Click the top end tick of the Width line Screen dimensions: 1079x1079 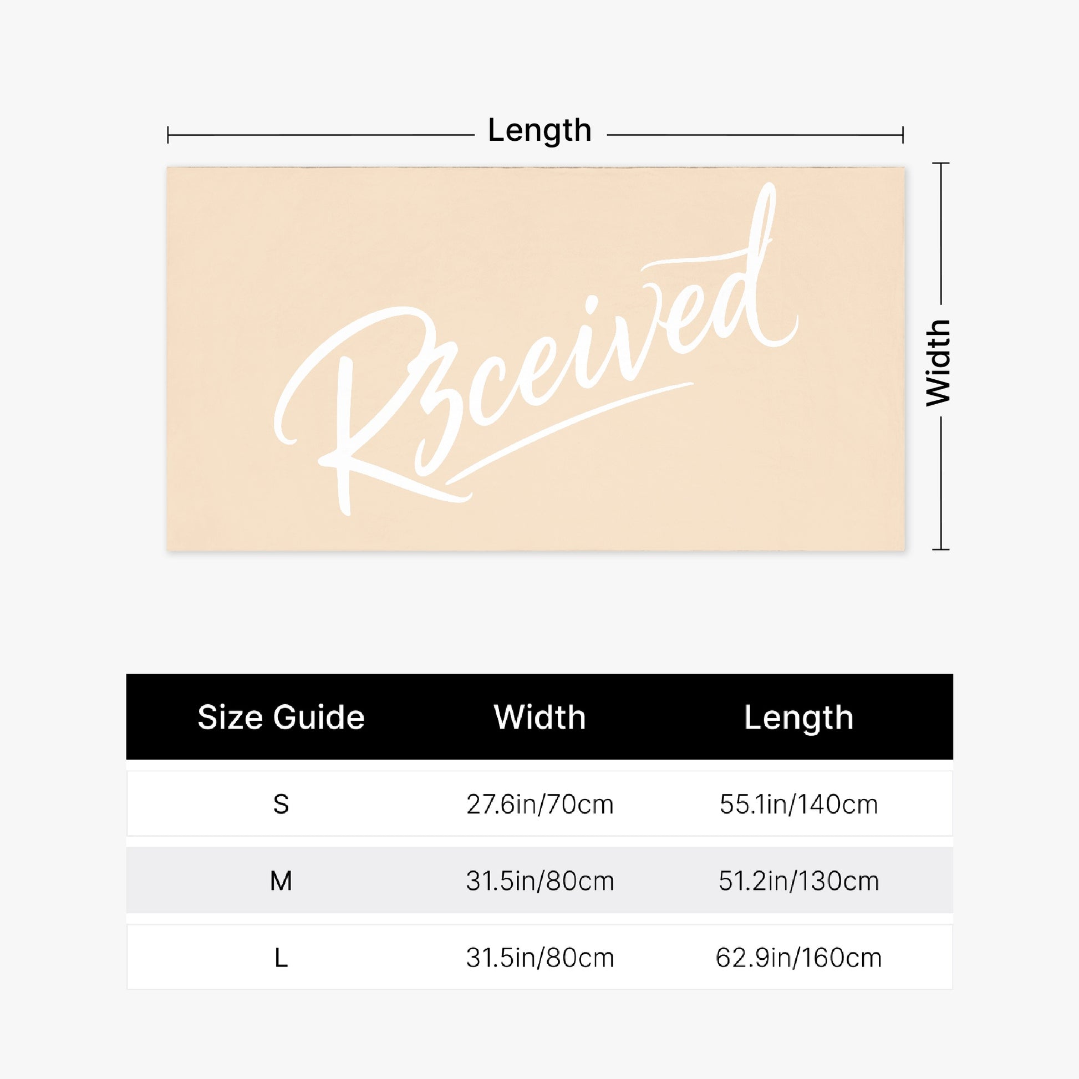pos(941,163)
